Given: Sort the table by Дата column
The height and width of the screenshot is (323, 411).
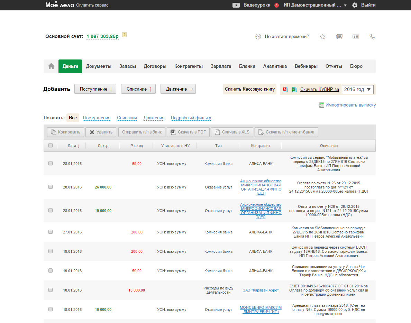Looking at the screenshot, I should pyautogui.click(x=73, y=146).
